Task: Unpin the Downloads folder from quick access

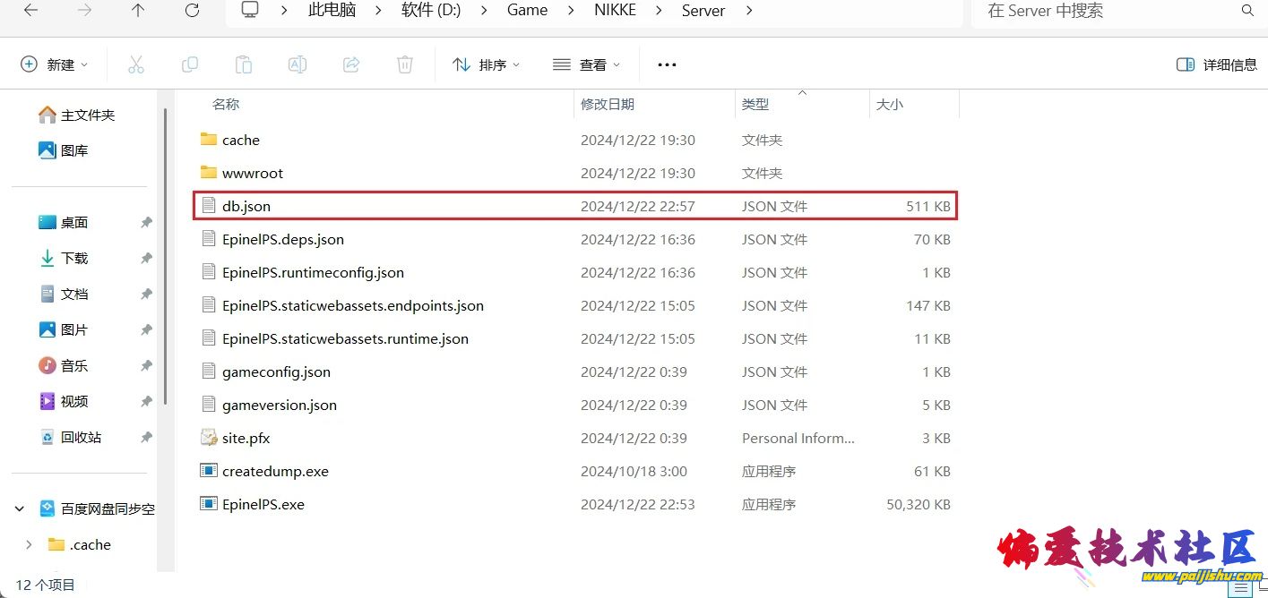Action: [x=146, y=259]
